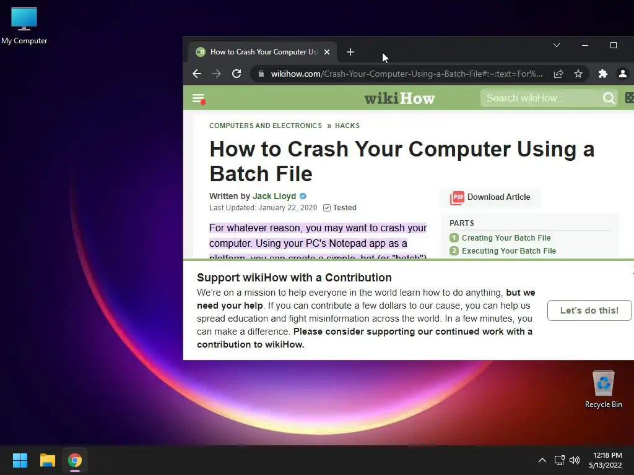Click the Support wikiHow with a Contribution heading
This screenshot has height=475, width=634.
(x=294, y=278)
